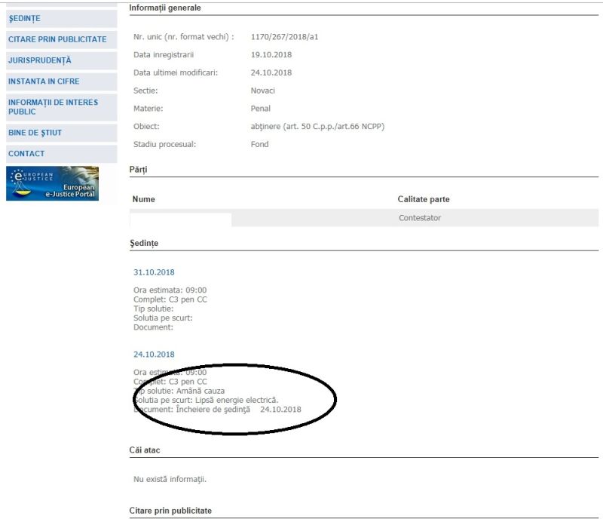Open INFORMAȚII DE INTERES PUBLIC menu item
This screenshot has width=603, height=519.
53,106
